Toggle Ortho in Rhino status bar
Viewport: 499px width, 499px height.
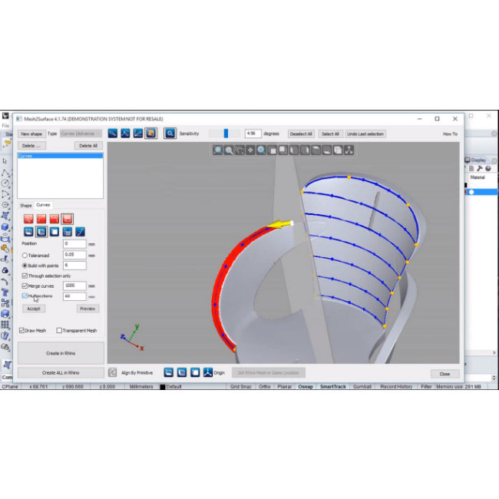(264, 386)
